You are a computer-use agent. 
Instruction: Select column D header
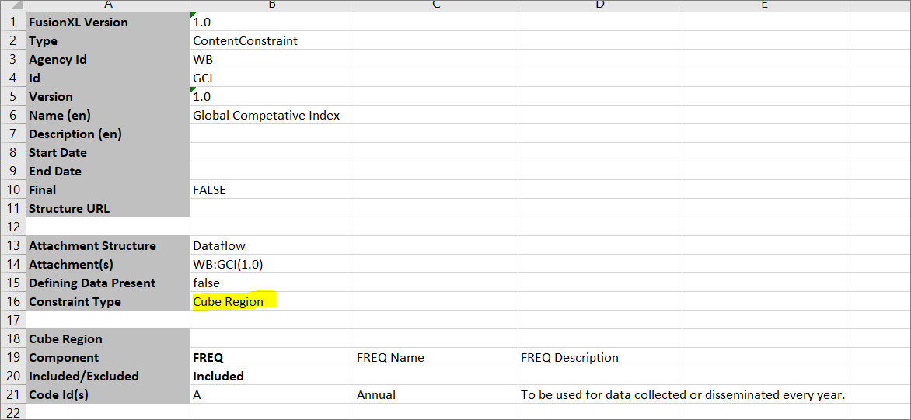click(x=599, y=5)
